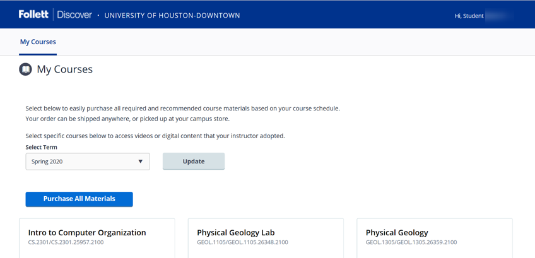The width and height of the screenshot is (535, 258).
Task: Click the Follett logo
Action: [x=34, y=15]
